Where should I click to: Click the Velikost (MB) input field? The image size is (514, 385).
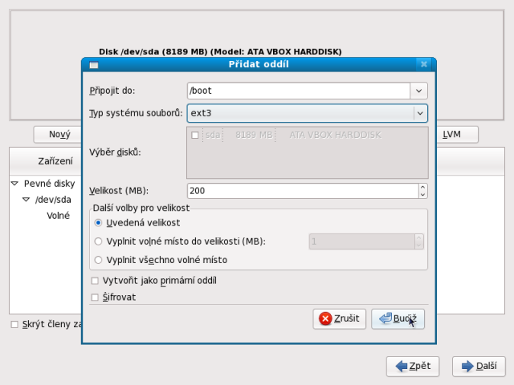[301, 191]
